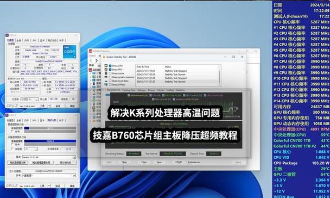Open the 基准 Version 17.01.64 dropdown
This screenshot has width=330, height=198.
click(x=49, y=157)
